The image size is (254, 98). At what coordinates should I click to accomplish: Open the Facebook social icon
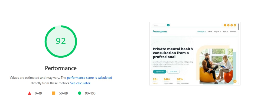(x=225, y=25)
